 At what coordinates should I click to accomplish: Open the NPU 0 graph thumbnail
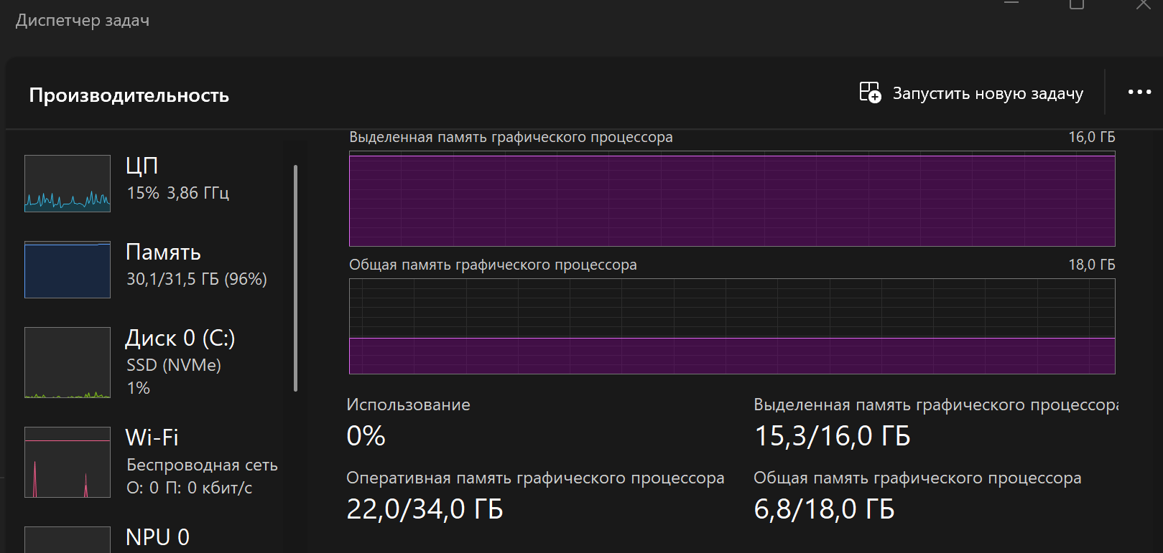coord(68,539)
